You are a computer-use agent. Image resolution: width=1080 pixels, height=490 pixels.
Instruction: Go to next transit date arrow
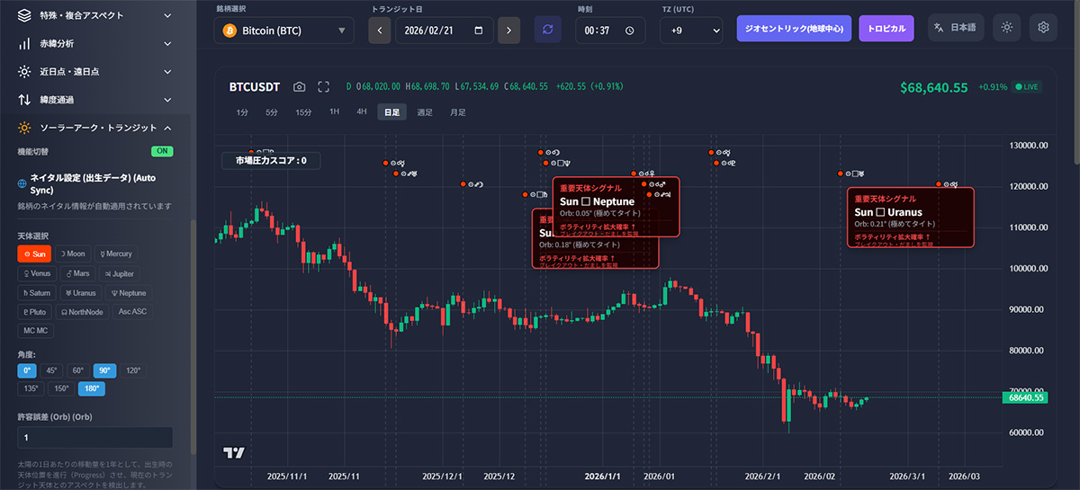[508, 30]
